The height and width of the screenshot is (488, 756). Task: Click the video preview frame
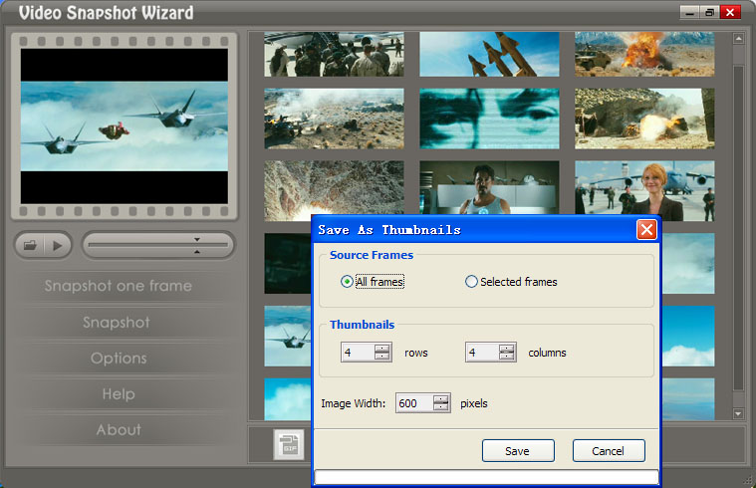(x=125, y=125)
